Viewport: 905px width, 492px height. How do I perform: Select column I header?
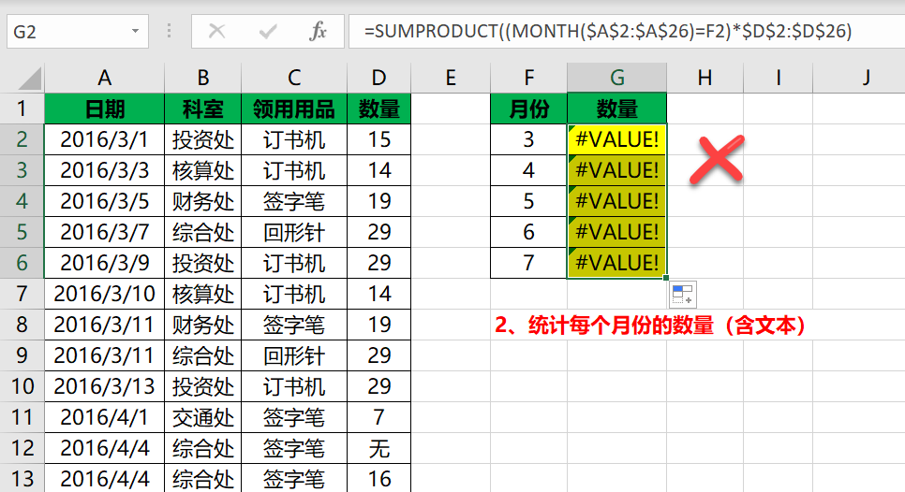pyautogui.click(x=778, y=78)
